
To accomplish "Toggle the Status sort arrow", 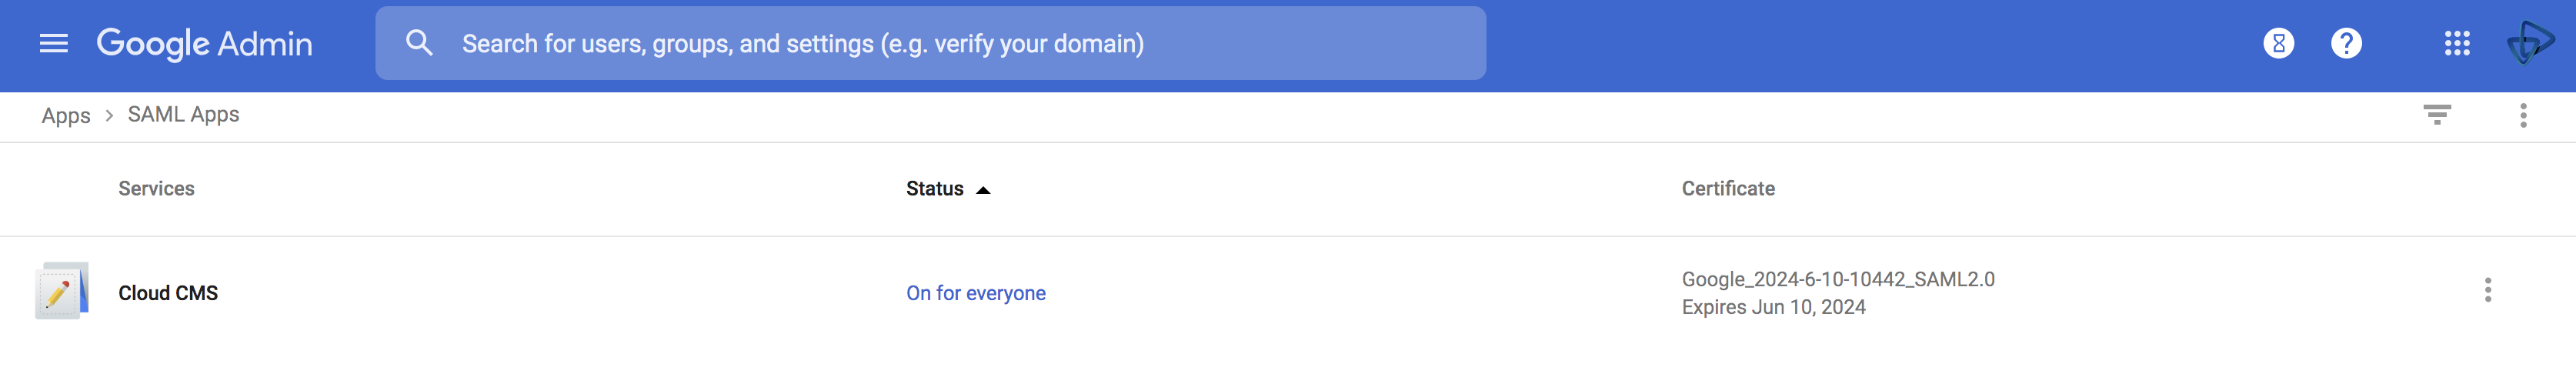I will [x=983, y=190].
